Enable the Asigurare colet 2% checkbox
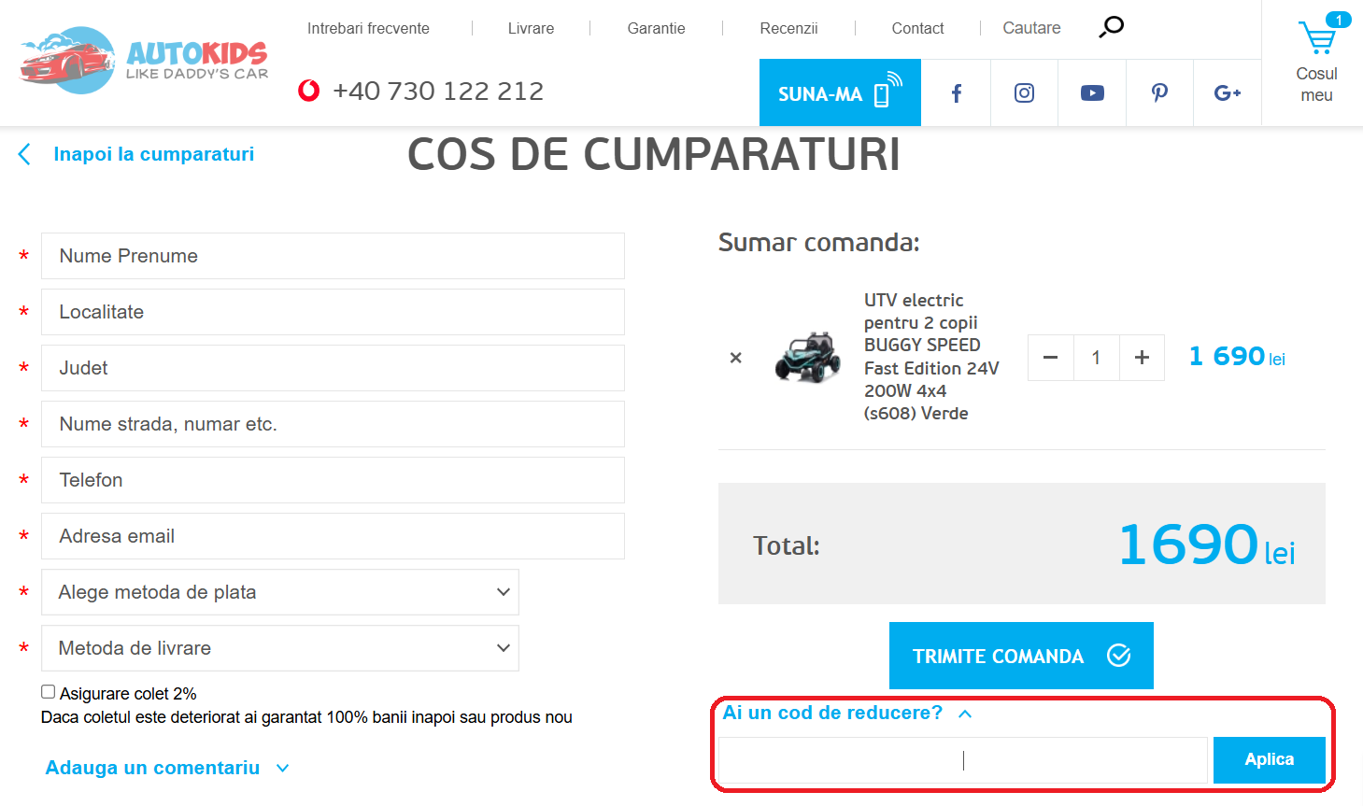The width and height of the screenshot is (1363, 806). (x=47, y=691)
